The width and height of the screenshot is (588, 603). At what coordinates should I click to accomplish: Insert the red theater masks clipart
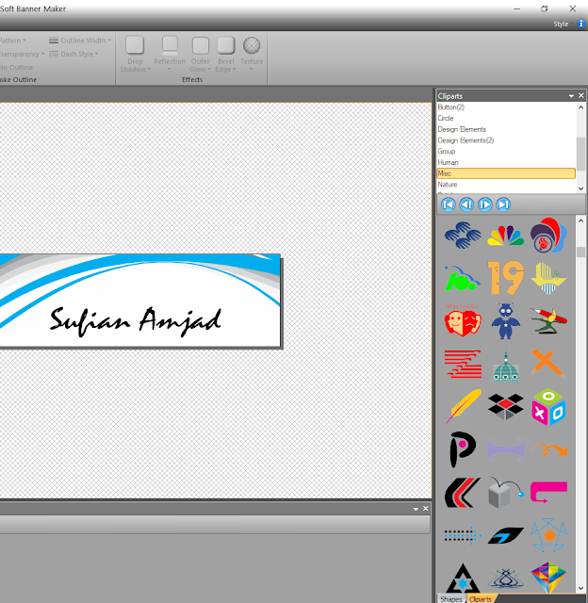point(463,320)
